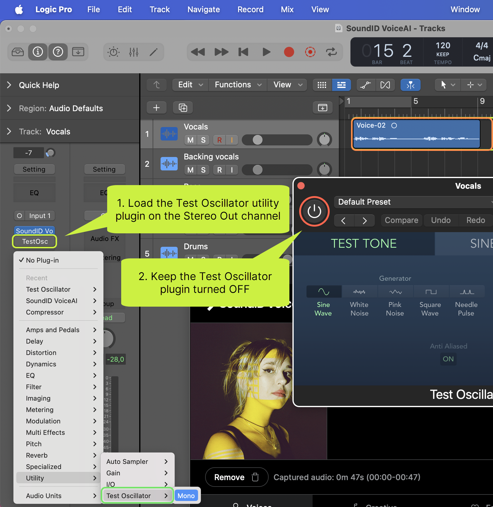The width and height of the screenshot is (493, 507).
Task: Expand the Track Vocals section
Action: pyautogui.click(x=9, y=131)
